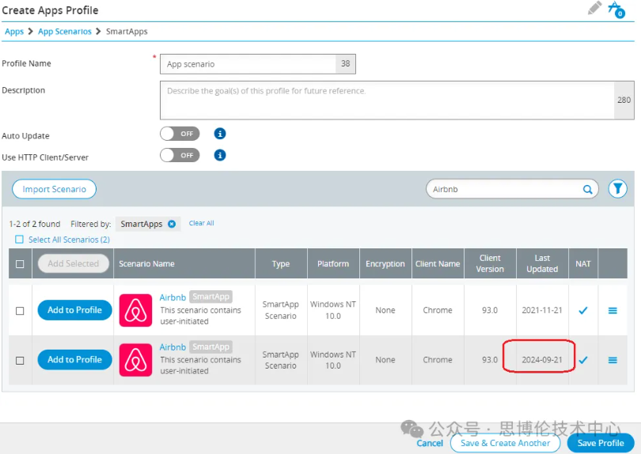Open the filter funnel icon
Viewport: 641px width, 454px height.
(x=617, y=189)
